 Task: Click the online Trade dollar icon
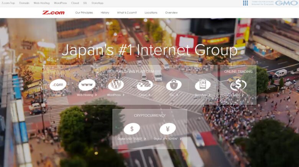238,85
